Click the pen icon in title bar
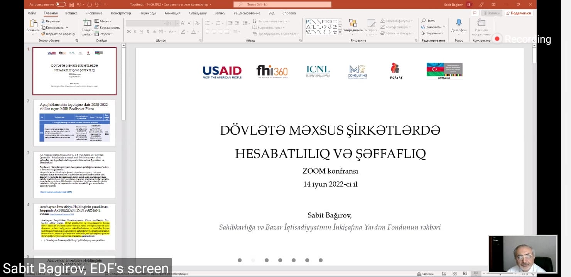The image size is (571, 277). pos(481,4)
